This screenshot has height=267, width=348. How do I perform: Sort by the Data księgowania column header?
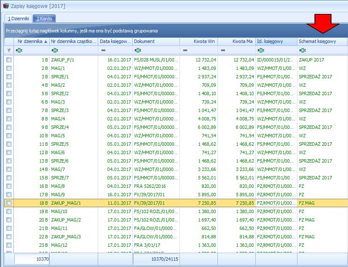pos(115,41)
